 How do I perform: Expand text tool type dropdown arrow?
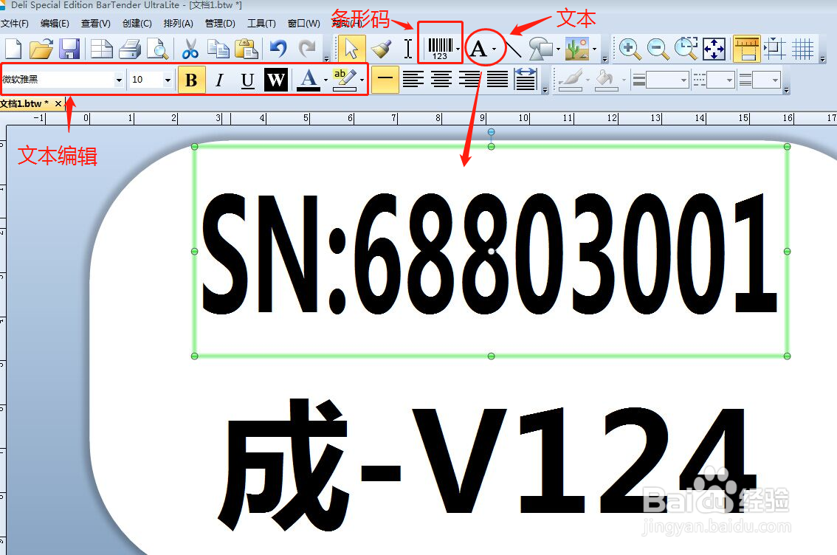click(495, 49)
